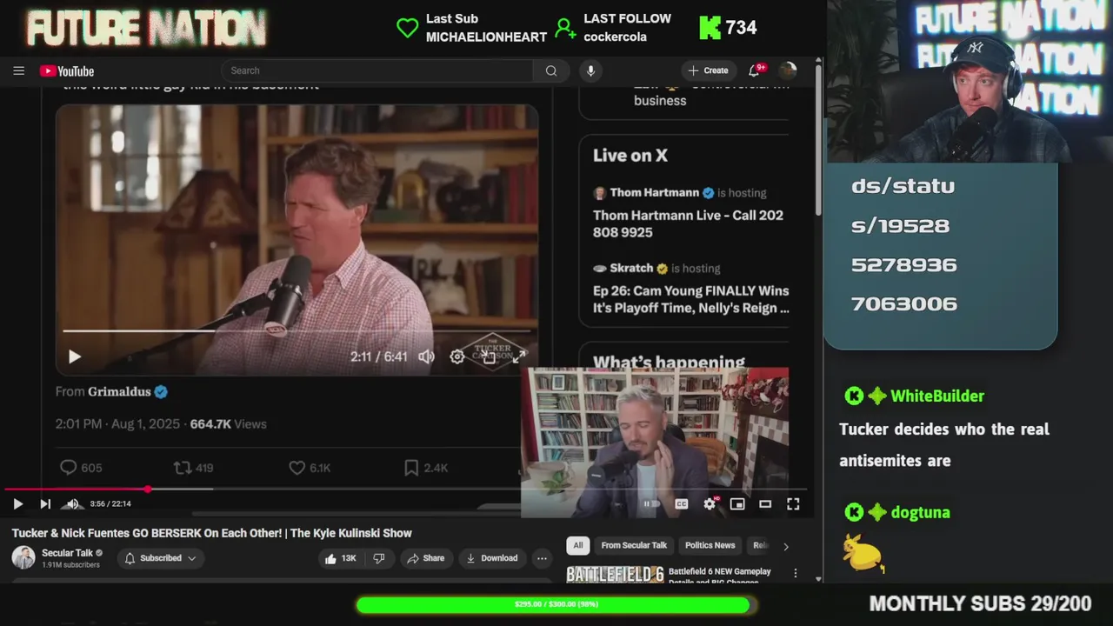The height and width of the screenshot is (626, 1113).
Task: Toggle theater mode on YouTube player
Action: [x=765, y=503]
